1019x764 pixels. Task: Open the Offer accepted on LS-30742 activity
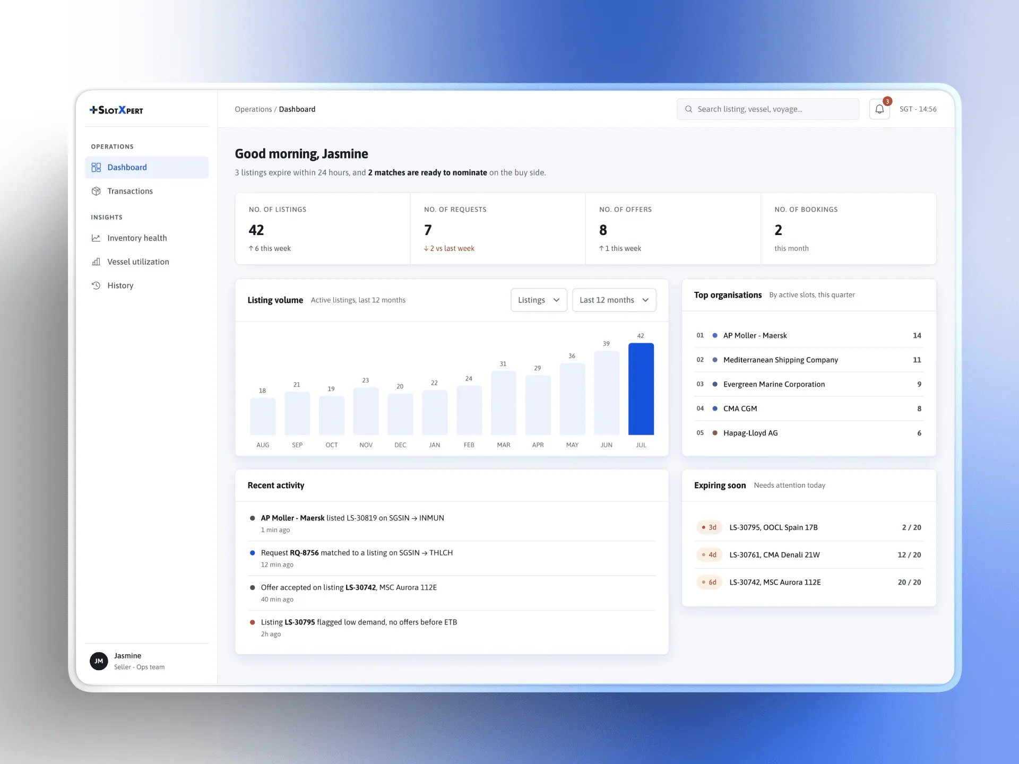point(452,593)
